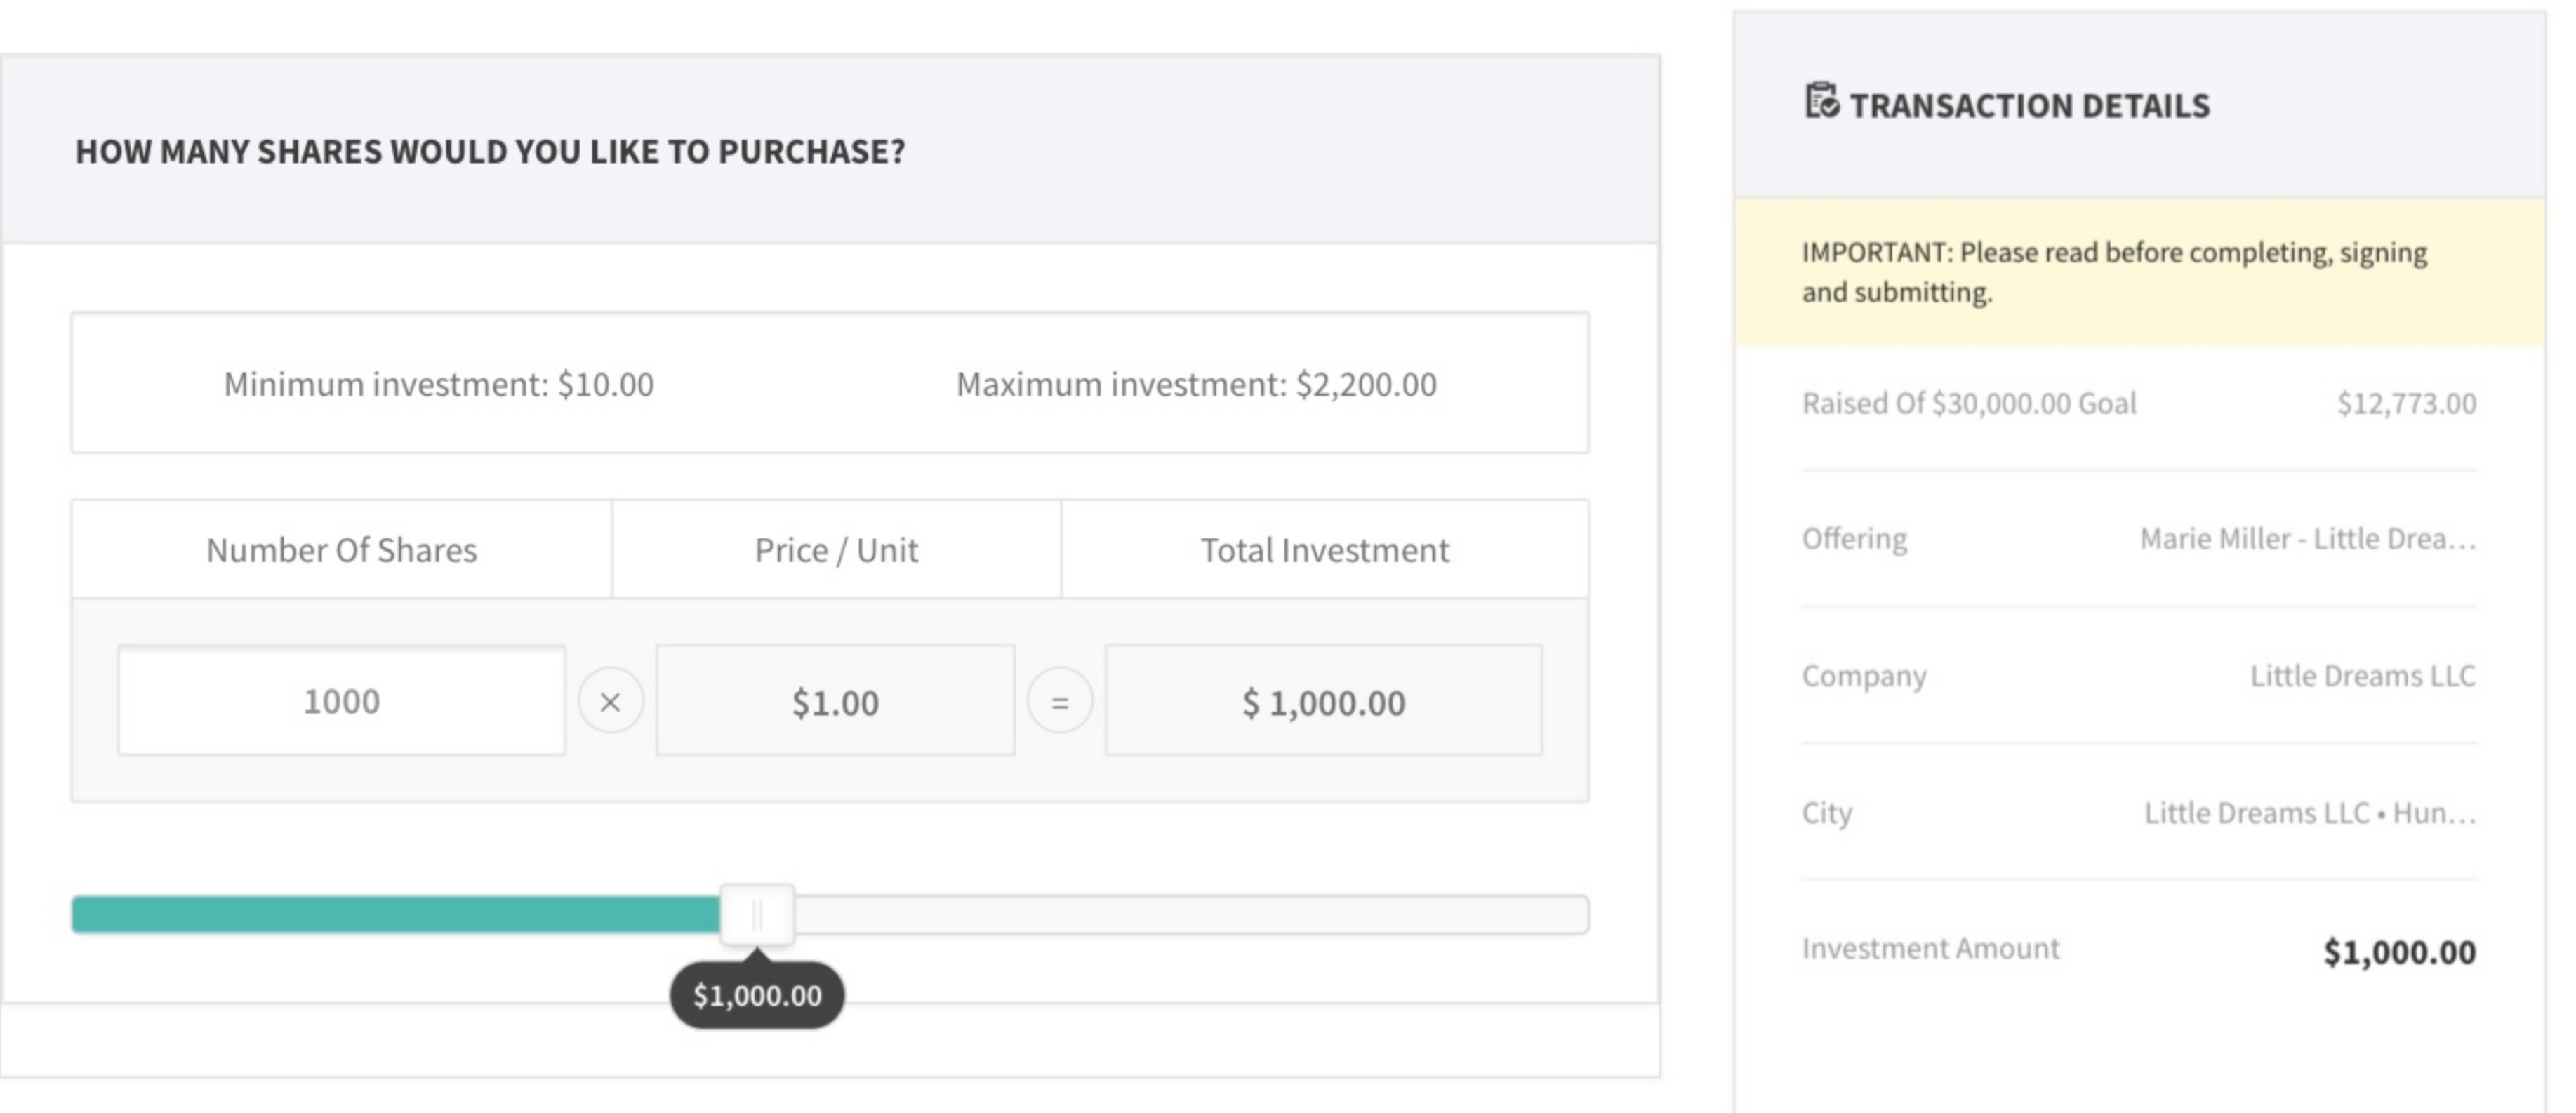Screen dimensions: 2576x1113
Task: Click the Maximum investment $2,200.00 text
Action: 1196,384
